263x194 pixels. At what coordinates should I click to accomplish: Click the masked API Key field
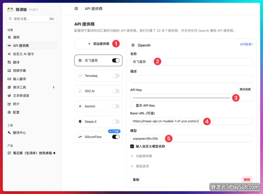click(x=191, y=98)
